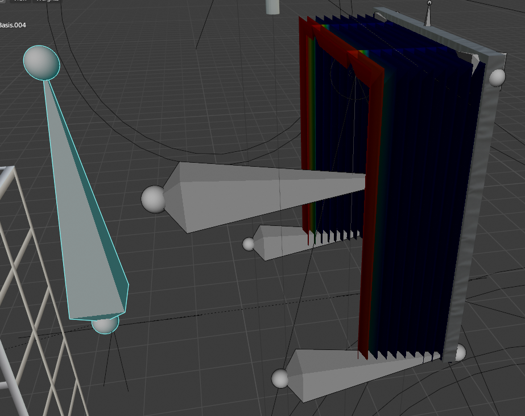Screen dimensions: 525x416
Task: Open the Weights menu in the header
Action: tap(48, 1)
